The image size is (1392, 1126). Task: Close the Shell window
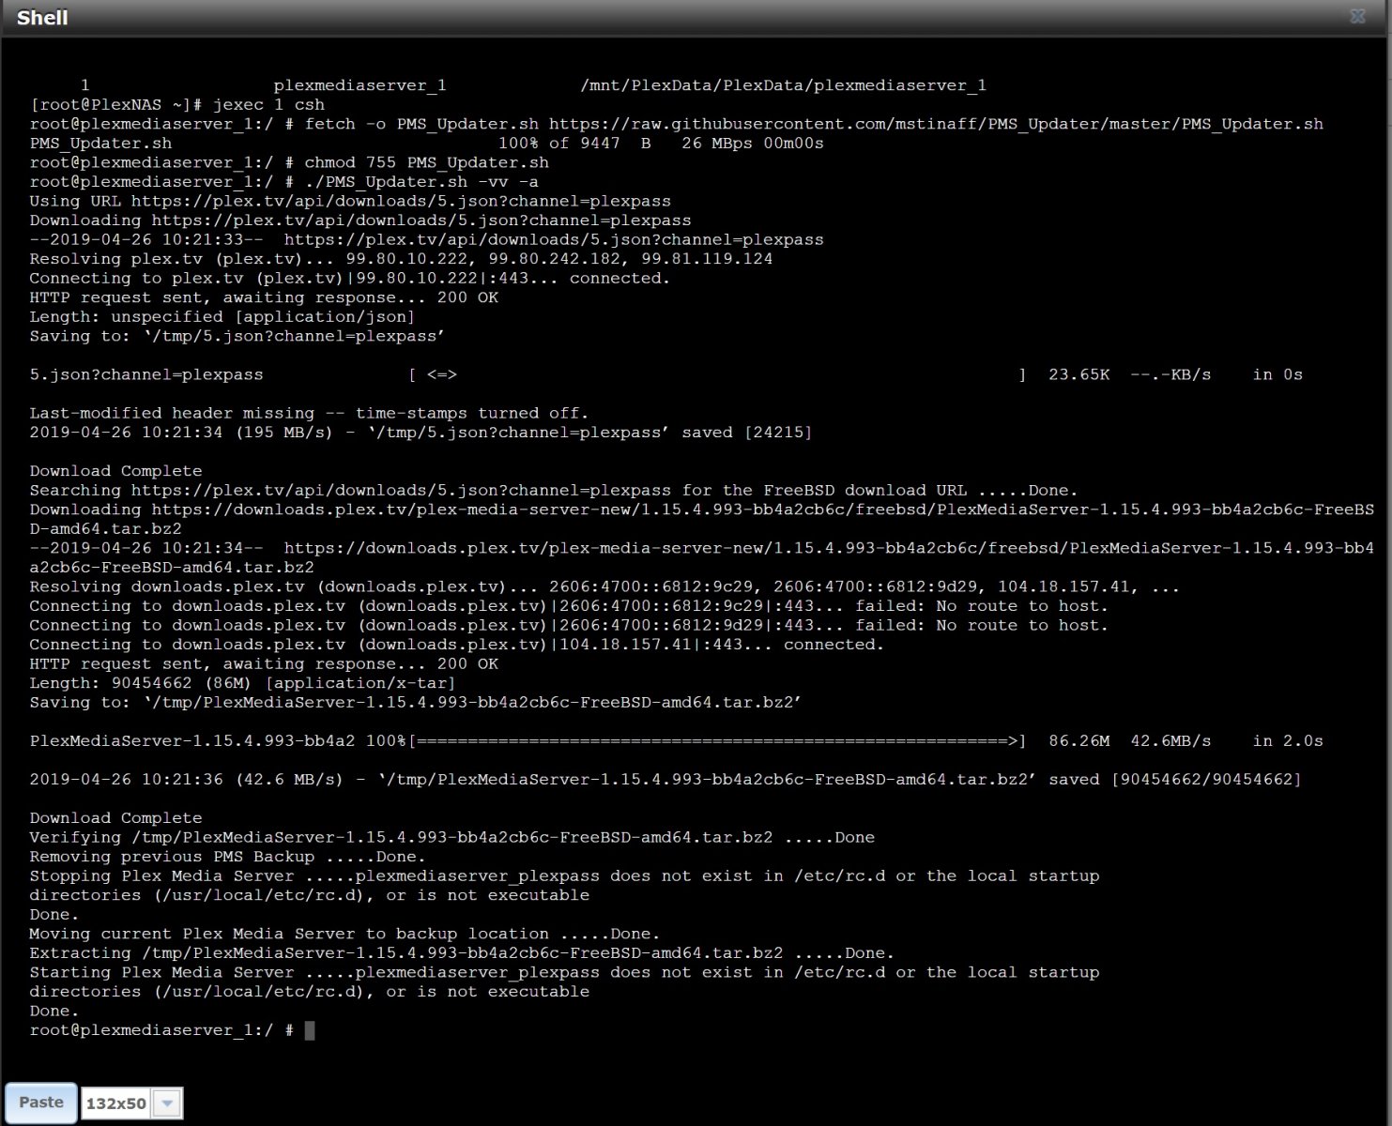pos(1357,17)
